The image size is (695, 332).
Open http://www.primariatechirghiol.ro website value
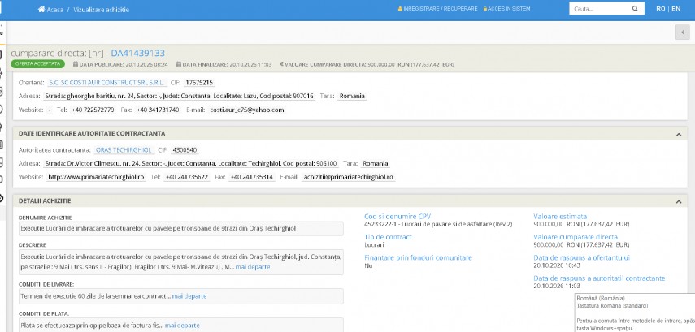(96, 177)
